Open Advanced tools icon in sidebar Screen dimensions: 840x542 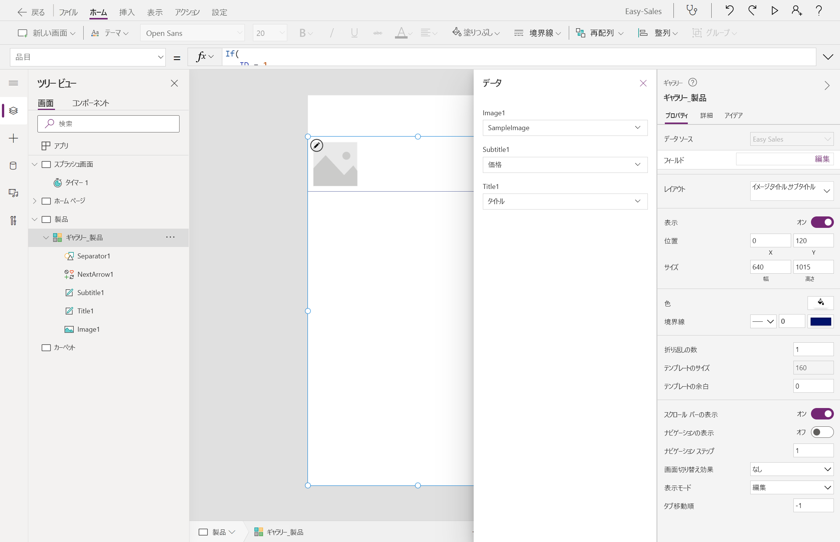(x=13, y=221)
